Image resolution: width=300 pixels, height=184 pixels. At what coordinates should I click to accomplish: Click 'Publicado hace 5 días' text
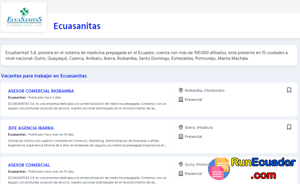pyautogui.click(x=45, y=98)
